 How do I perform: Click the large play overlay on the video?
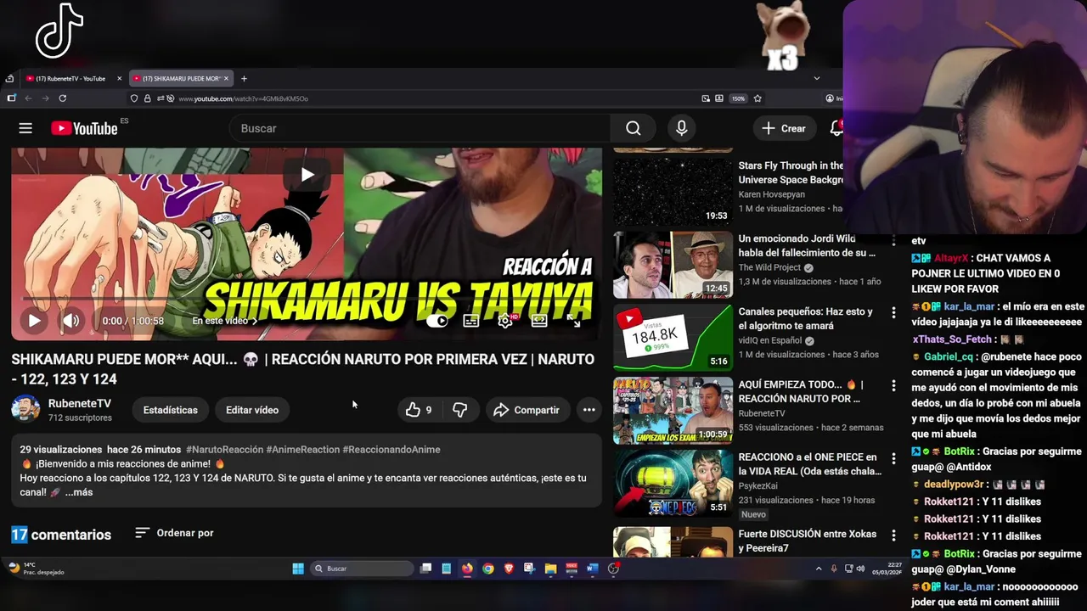click(307, 175)
